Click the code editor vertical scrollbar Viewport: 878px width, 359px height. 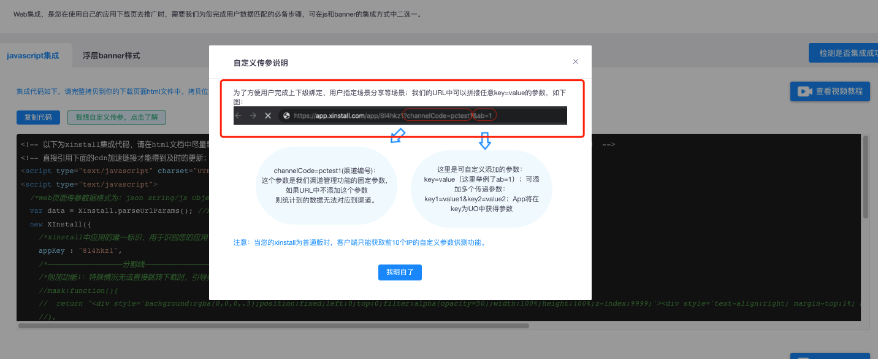tap(865, 177)
